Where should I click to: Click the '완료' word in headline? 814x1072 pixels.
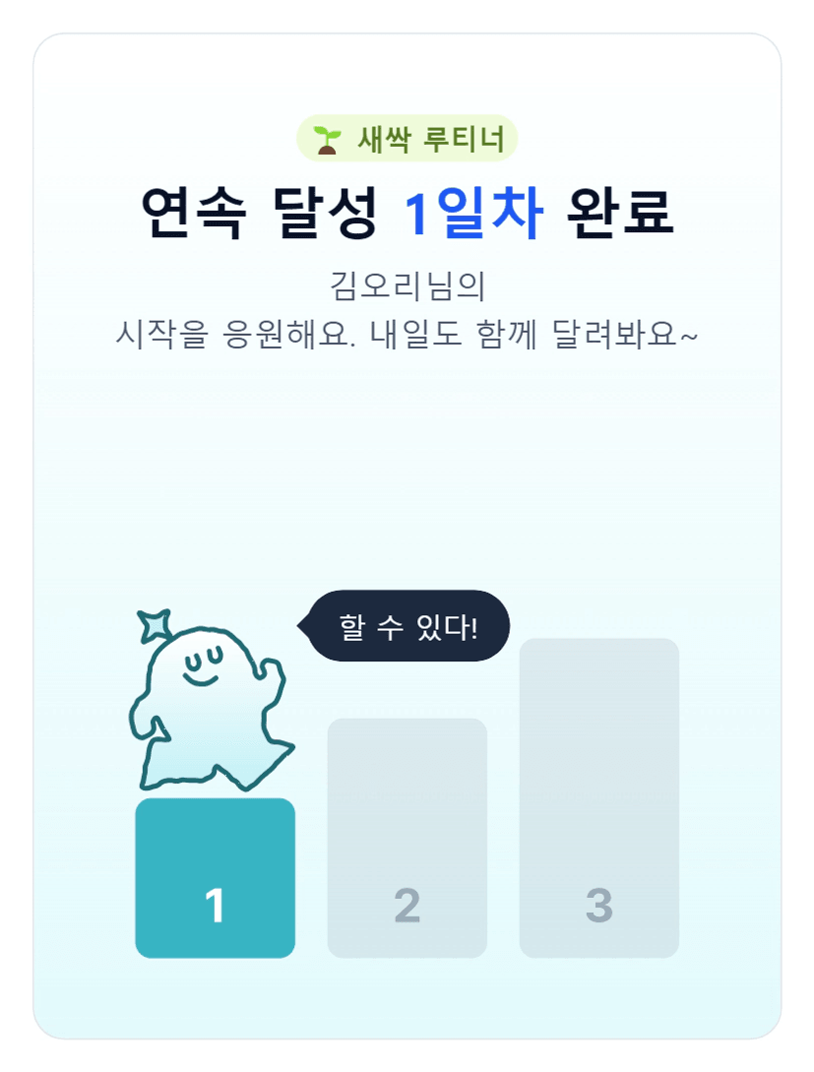pos(620,213)
